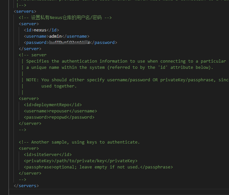Viewport: 229px width, 195px height.
Task: Click the nexus id value
Action: click(x=40, y=30)
